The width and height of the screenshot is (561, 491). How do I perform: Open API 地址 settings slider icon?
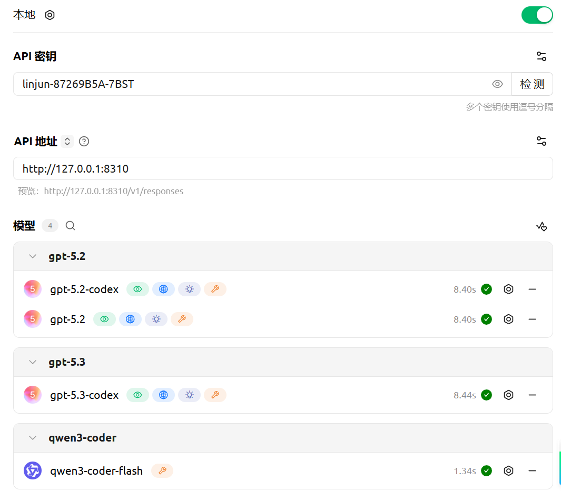coord(541,141)
